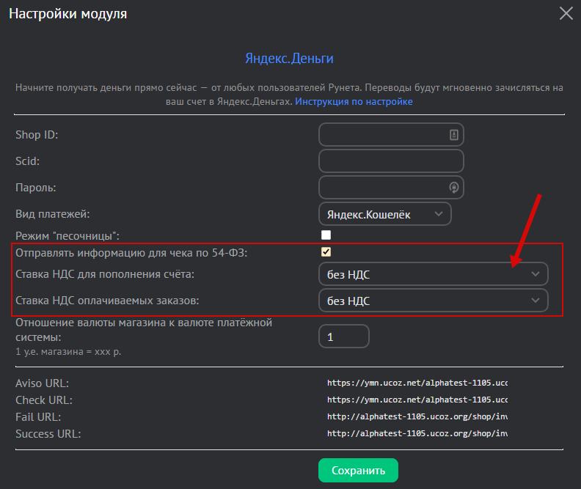Select the Check URL value field

[x=417, y=400]
